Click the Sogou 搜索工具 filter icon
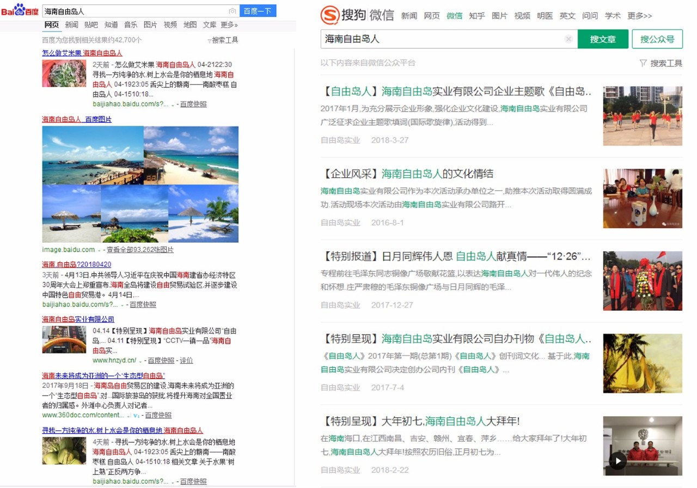Screen dimensions: 697x488 tap(643, 63)
